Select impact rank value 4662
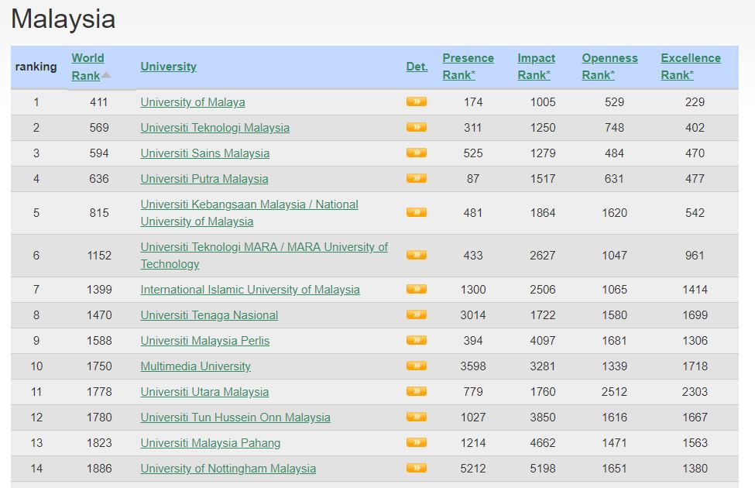The height and width of the screenshot is (488, 755). click(x=543, y=443)
